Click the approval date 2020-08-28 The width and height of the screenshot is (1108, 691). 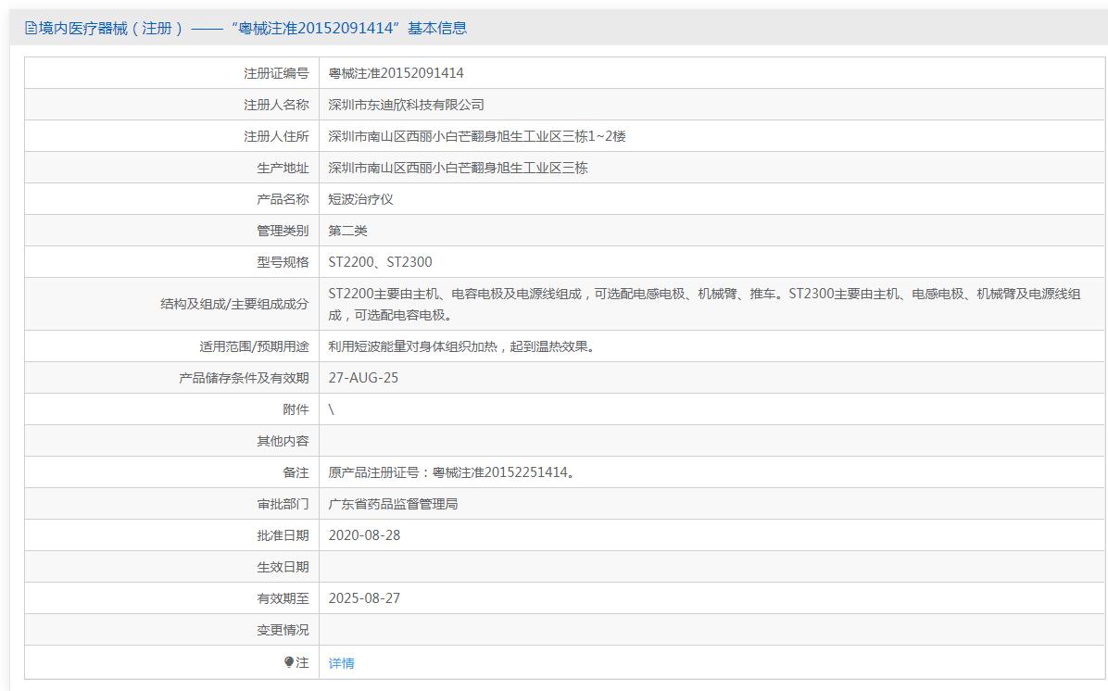coord(364,535)
